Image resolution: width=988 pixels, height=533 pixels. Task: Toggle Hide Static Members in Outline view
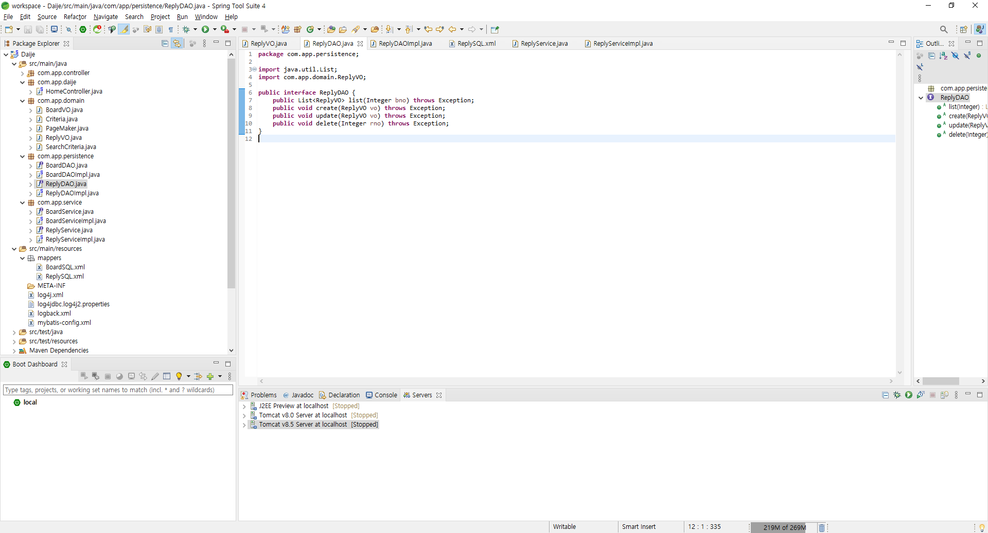[x=967, y=56]
